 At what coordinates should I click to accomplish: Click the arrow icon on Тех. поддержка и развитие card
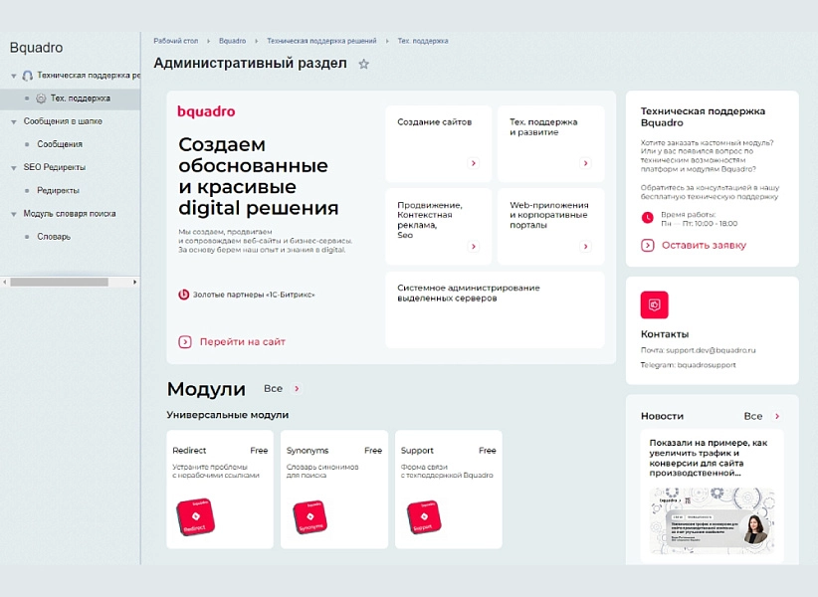tap(585, 163)
